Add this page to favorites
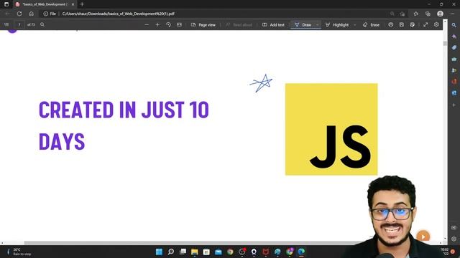 click(x=402, y=14)
